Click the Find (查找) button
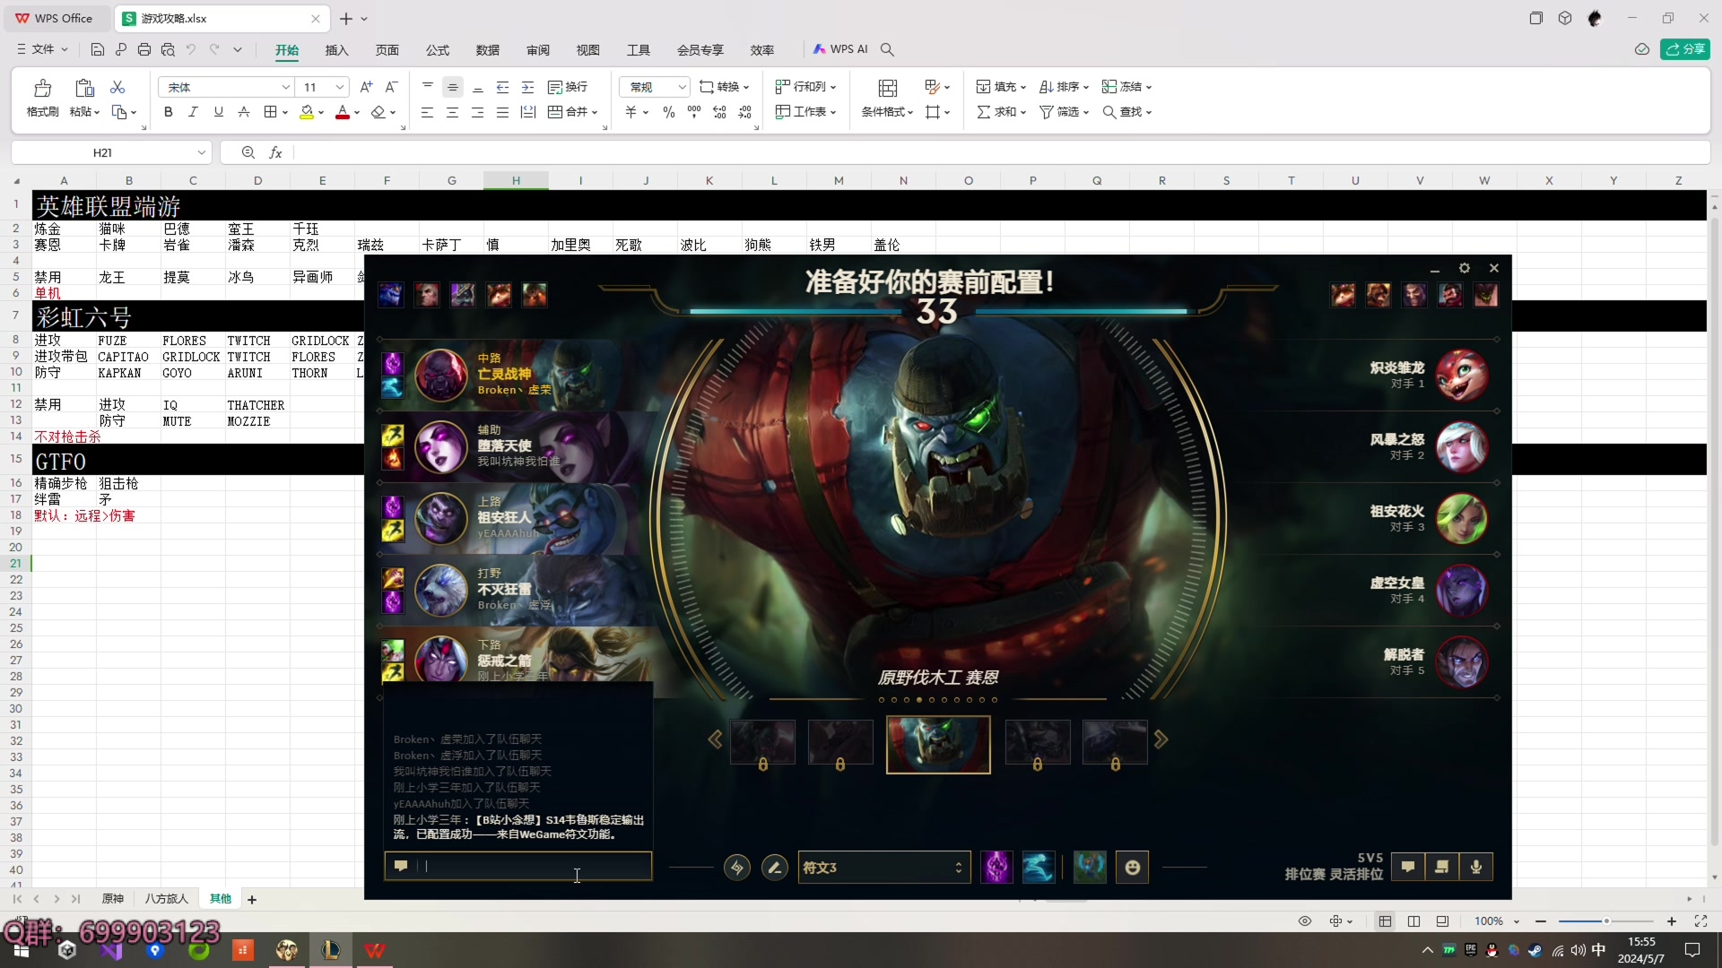Image resolution: width=1722 pixels, height=968 pixels. pos(1127,112)
